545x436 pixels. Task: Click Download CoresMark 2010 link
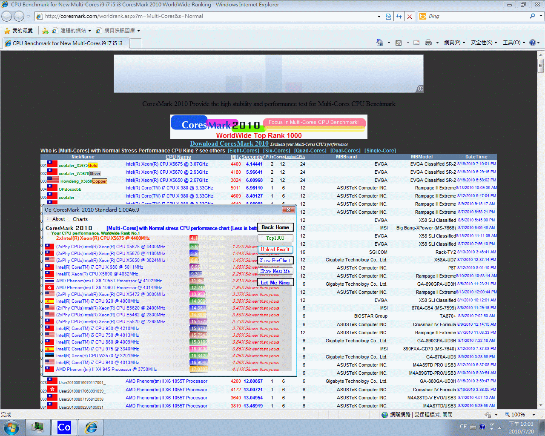[x=229, y=143]
